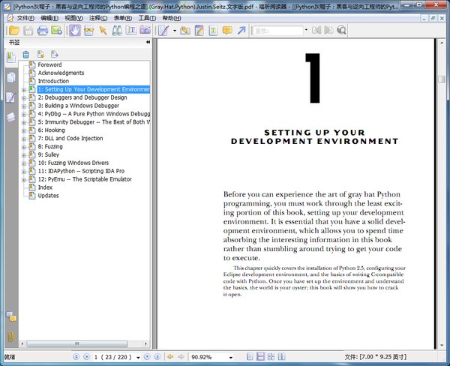
Task: Add a Note comment with the speech bubble
Action: point(227,30)
